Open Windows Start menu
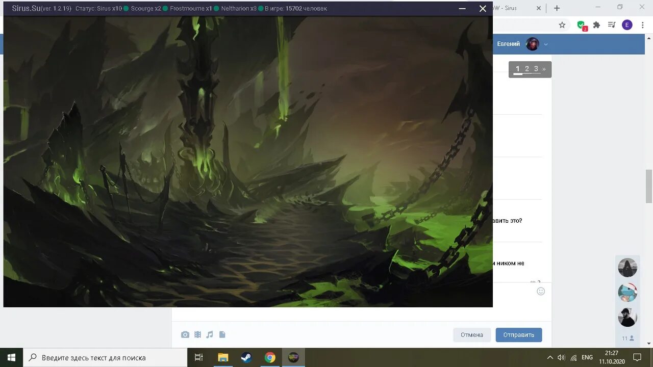 (x=11, y=358)
